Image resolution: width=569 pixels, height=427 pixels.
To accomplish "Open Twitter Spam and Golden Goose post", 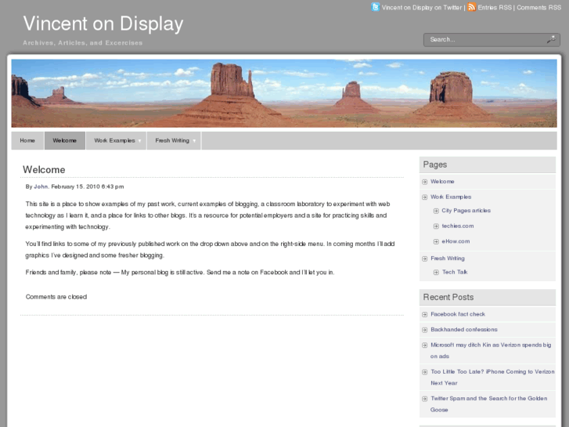I will pyautogui.click(x=489, y=403).
